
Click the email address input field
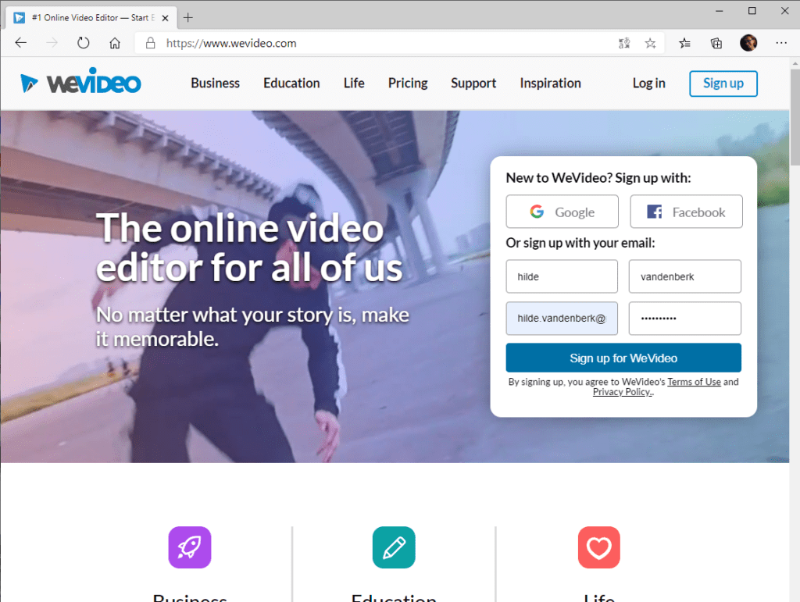pos(562,318)
